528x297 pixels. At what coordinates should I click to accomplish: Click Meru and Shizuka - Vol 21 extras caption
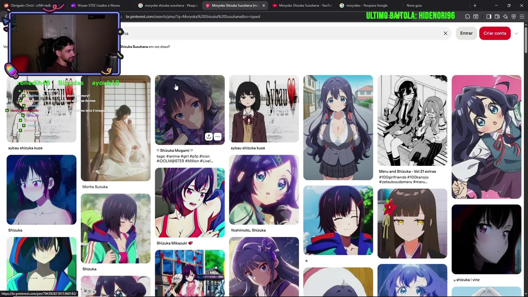[x=408, y=171]
